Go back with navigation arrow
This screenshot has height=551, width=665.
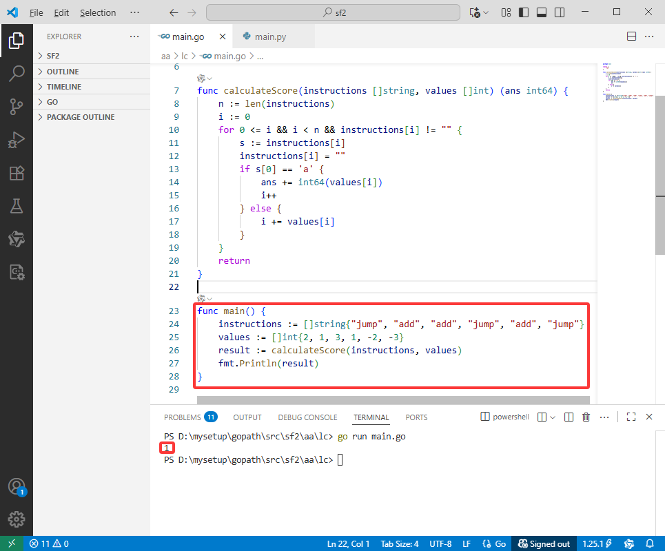coord(174,12)
